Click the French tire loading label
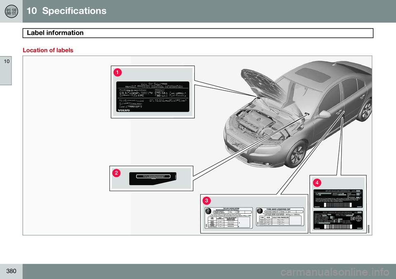 coord(229,218)
